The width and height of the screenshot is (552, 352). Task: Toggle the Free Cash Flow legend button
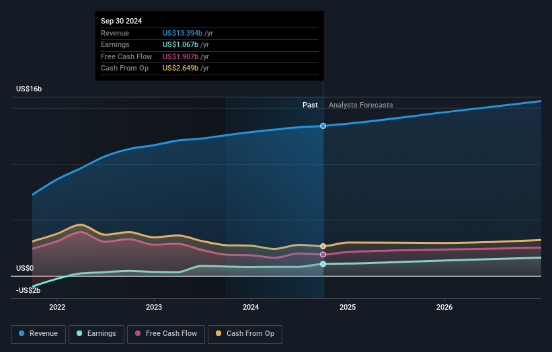[x=166, y=334]
